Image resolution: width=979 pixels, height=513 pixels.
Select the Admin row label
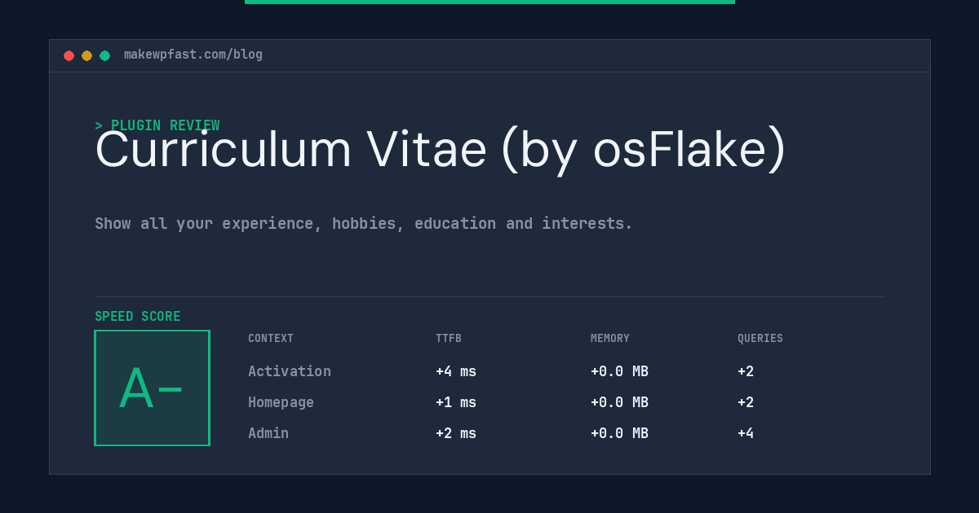[x=268, y=433]
